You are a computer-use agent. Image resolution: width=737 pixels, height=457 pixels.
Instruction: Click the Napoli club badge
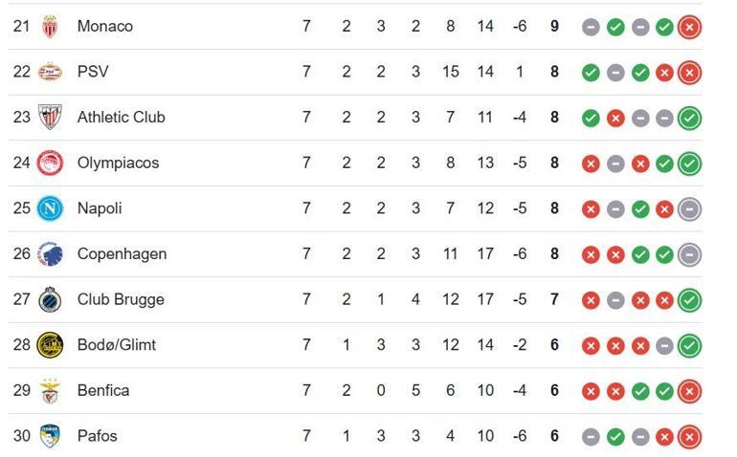[50, 208]
